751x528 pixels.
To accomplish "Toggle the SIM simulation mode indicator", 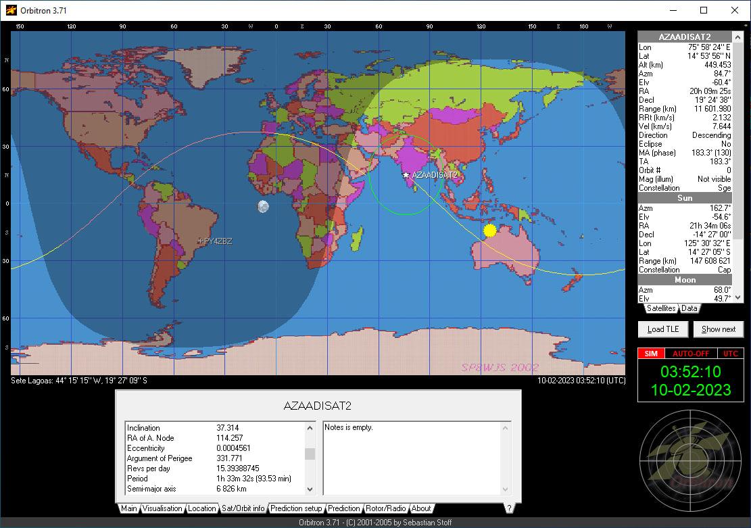I will 651,354.
